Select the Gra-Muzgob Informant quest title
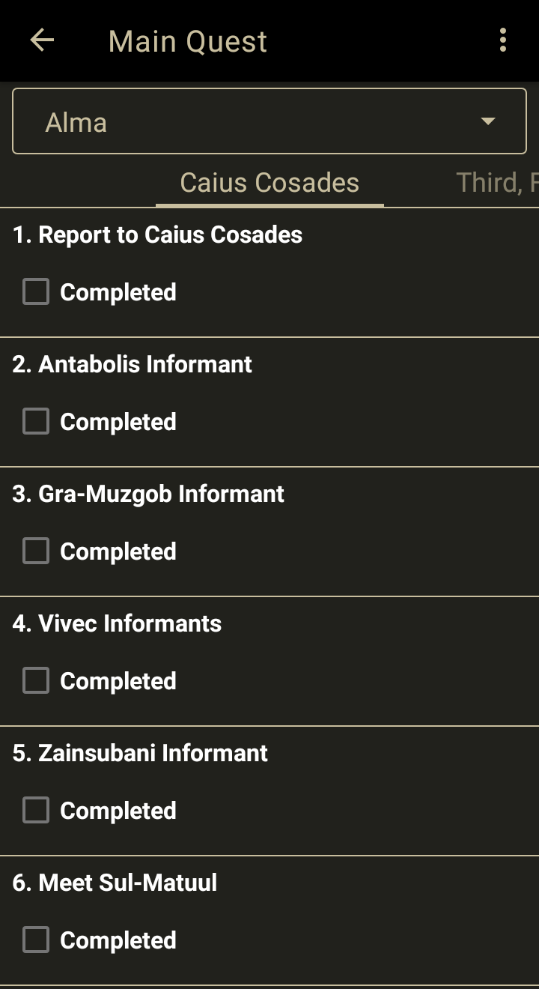 pos(148,494)
